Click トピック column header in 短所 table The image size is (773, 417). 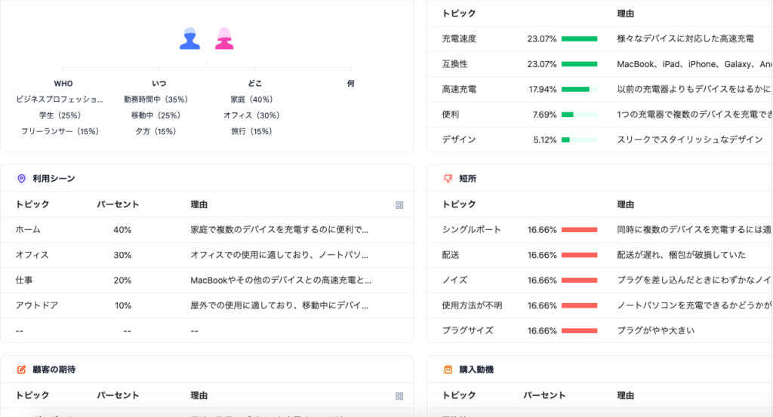459,204
